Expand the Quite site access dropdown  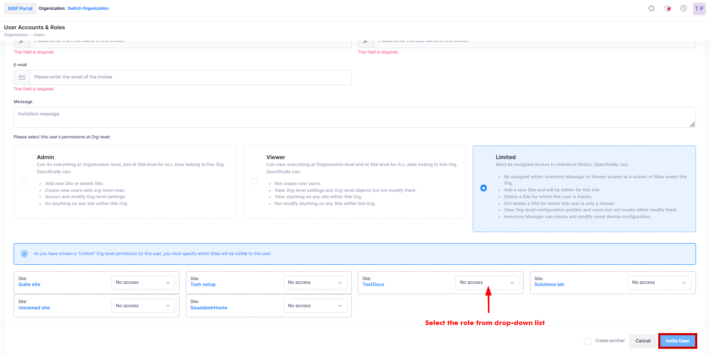click(x=143, y=283)
